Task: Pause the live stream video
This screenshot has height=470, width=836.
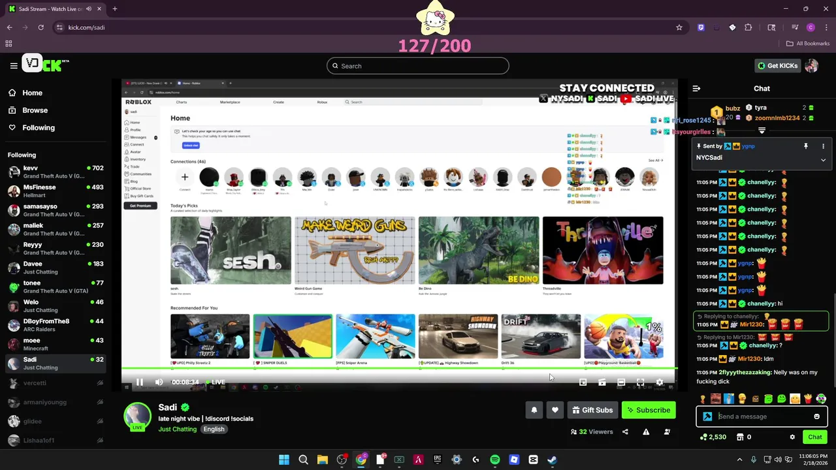Action: tap(139, 382)
